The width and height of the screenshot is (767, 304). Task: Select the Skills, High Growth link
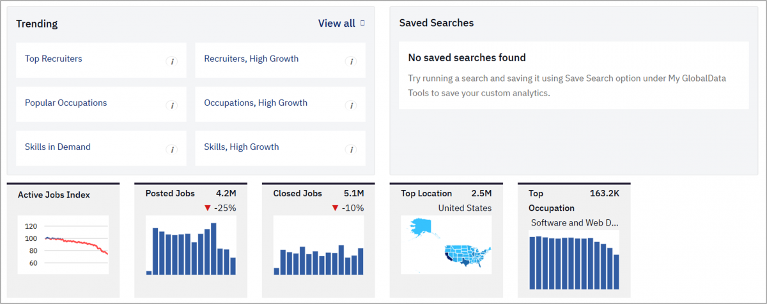(242, 147)
